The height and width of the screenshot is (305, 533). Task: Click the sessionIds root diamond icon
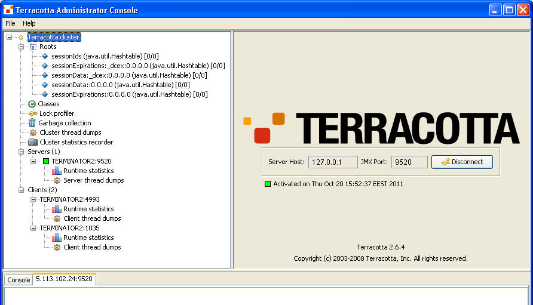(45, 56)
